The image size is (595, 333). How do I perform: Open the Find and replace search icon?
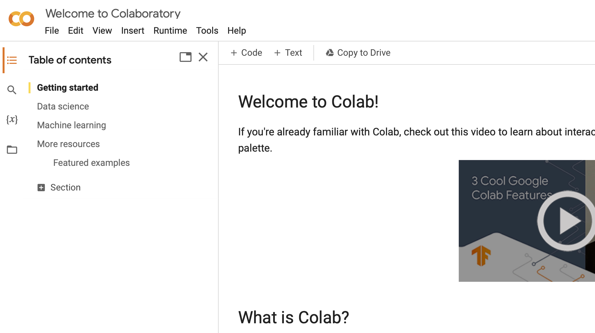click(12, 90)
